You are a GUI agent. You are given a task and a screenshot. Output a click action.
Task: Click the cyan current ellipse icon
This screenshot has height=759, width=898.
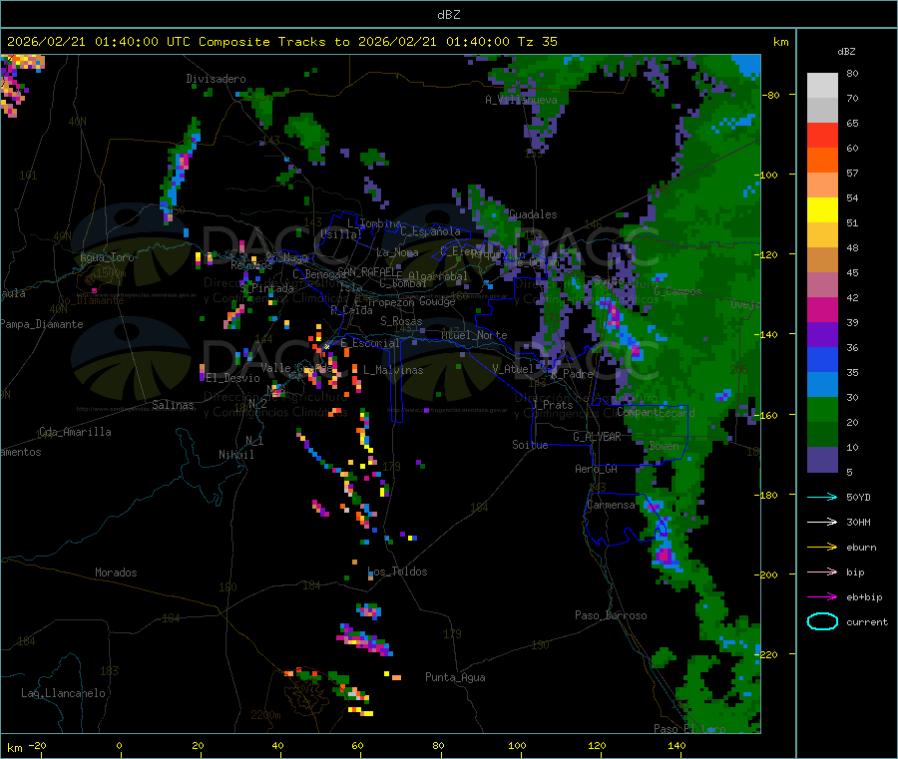tap(822, 621)
